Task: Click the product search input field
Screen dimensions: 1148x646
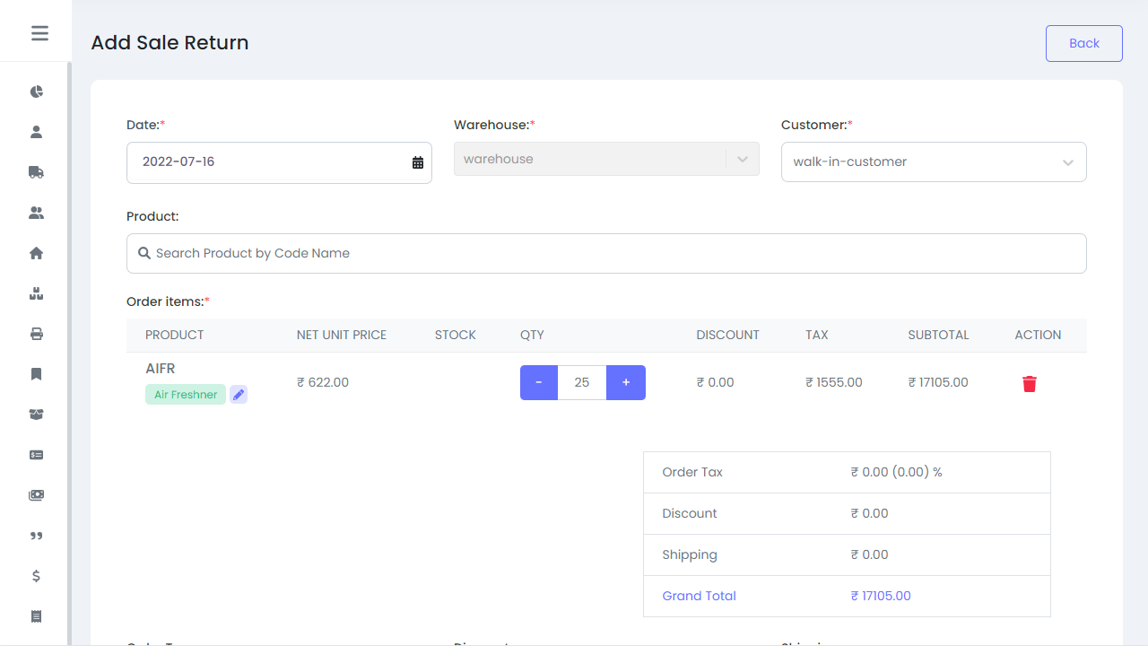Action: click(x=606, y=253)
